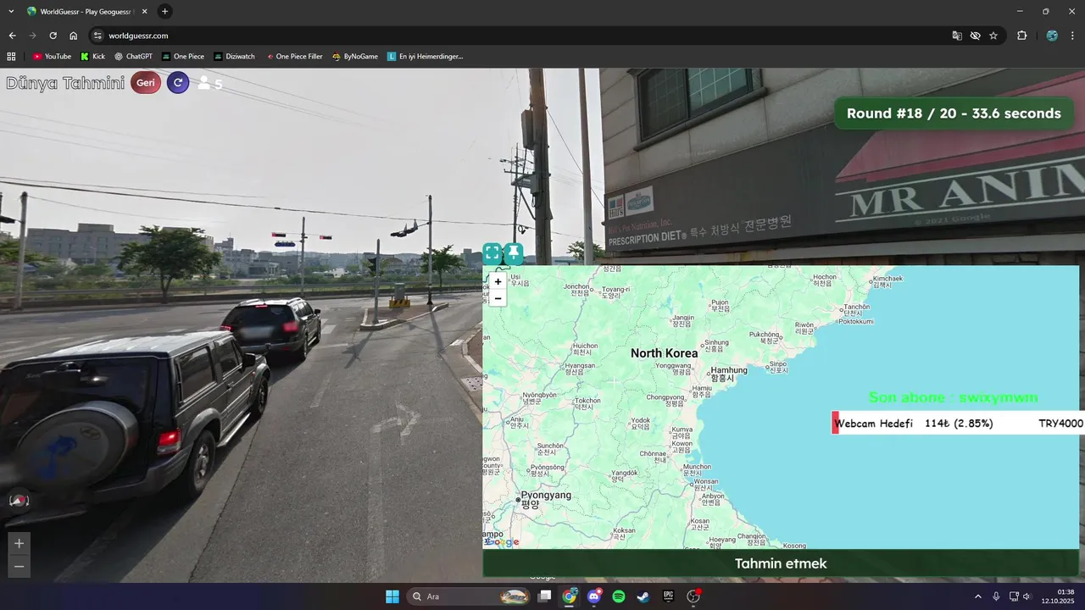Zoom in the street view panorama
This screenshot has height=610, width=1085.
pos(19,543)
